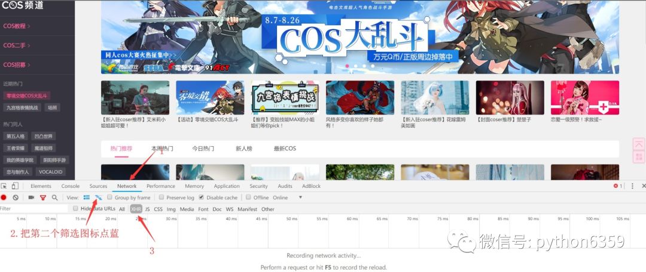Screen dimensions: 646x272
Task: Switch to the Elements tab
Action: pos(41,186)
